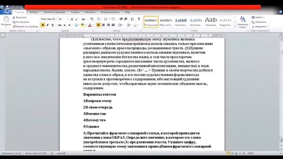
Task: Toggle Strikethrough formatting
Action: tap(60, 25)
